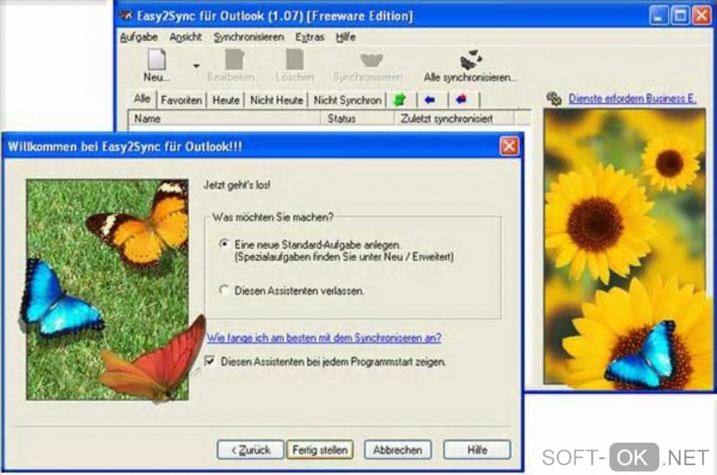Click the Hilfe button in wizard
The width and height of the screenshot is (717, 475).
tap(477, 450)
